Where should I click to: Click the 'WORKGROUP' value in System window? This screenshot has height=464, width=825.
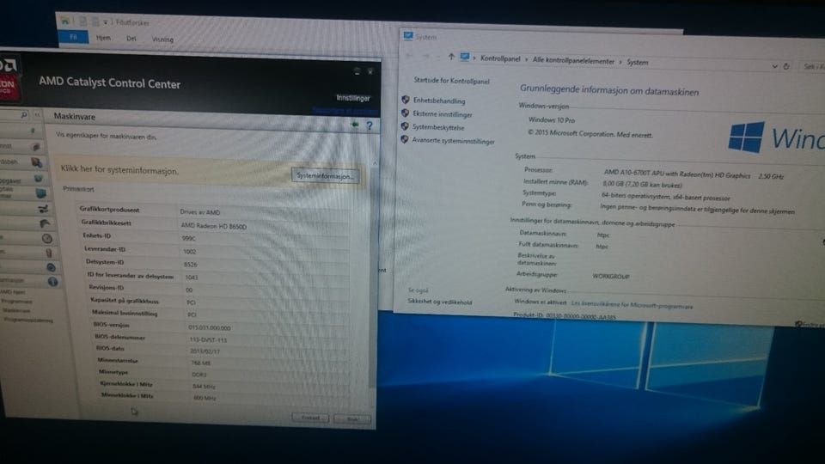[611, 276]
